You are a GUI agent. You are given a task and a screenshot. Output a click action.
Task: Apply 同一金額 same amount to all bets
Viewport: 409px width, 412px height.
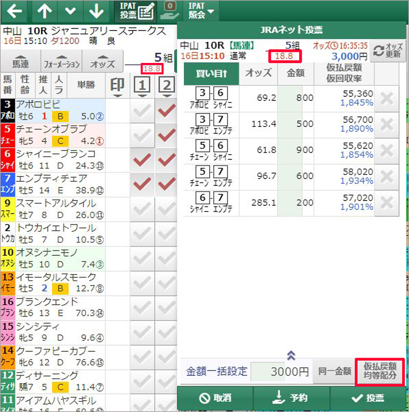[x=334, y=372]
